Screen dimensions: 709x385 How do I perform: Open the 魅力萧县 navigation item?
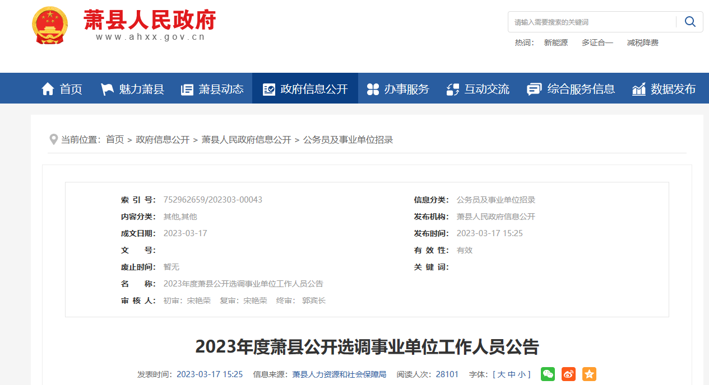pyautogui.click(x=132, y=88)
